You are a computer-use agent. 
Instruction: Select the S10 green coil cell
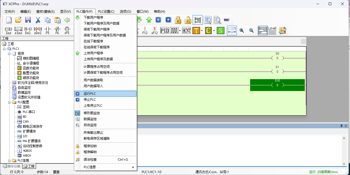pyautogui.click(x=277, y=85)
